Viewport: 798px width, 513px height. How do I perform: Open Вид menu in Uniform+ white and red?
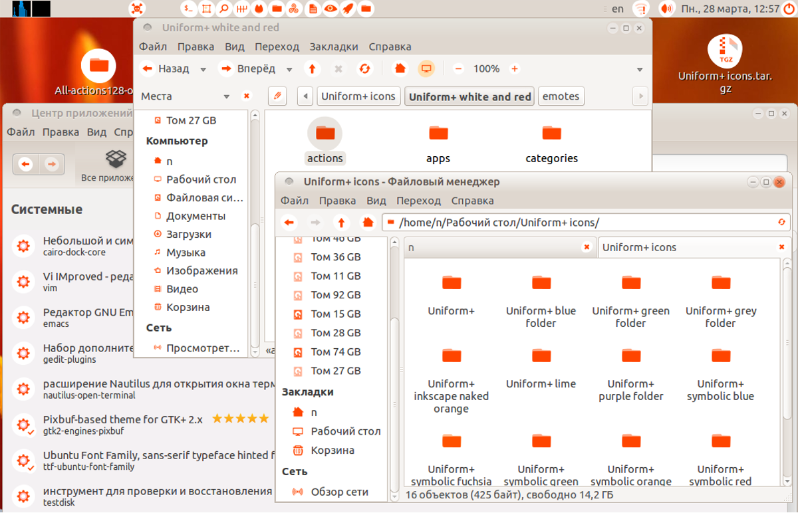pyautogui.click(x=234, y=47)
